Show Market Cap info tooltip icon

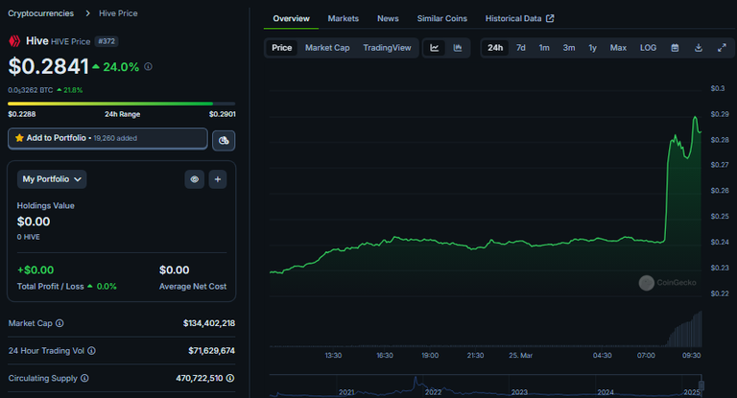tap(59, 323)
